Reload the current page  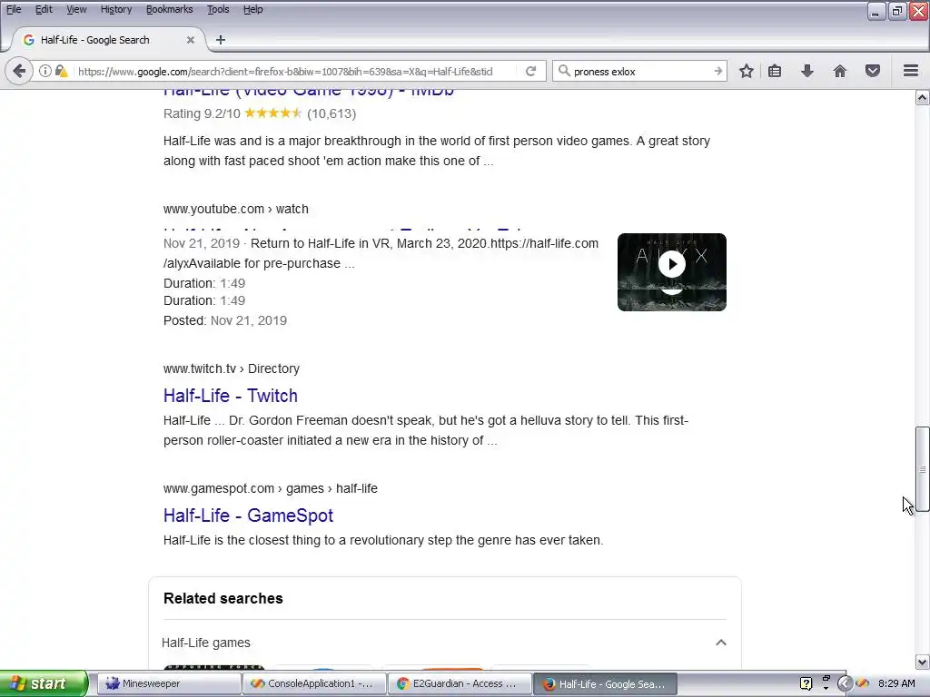pyautogui.click(x=530, y=71)
